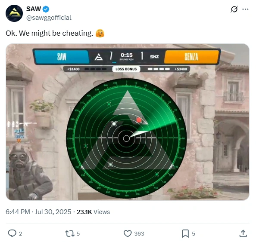Screen dimensions: 256x242
Task: Click the 0:15 round timer
Action: pyautogui.click(x=127, y=55)
